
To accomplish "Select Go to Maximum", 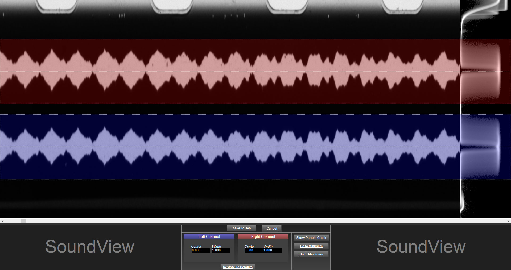I will click(x=311, y=254).
